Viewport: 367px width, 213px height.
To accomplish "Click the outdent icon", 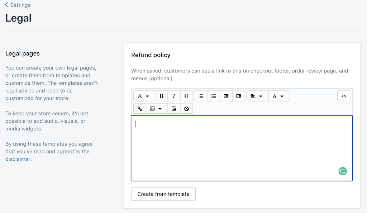I will point(226,96).
